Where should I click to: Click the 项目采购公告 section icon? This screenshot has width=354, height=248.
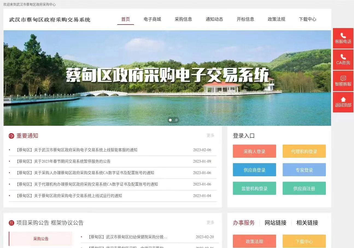pos(11,223)
